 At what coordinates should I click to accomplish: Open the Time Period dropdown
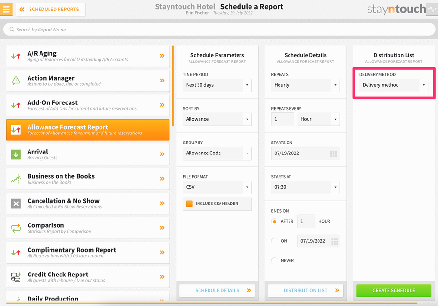click(x=217, y=85)
